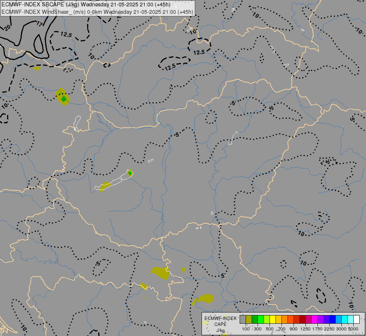This screenshot has height=336, width=366.
Task: Click the olive swatch in CAPE legend
Action: 249,319
